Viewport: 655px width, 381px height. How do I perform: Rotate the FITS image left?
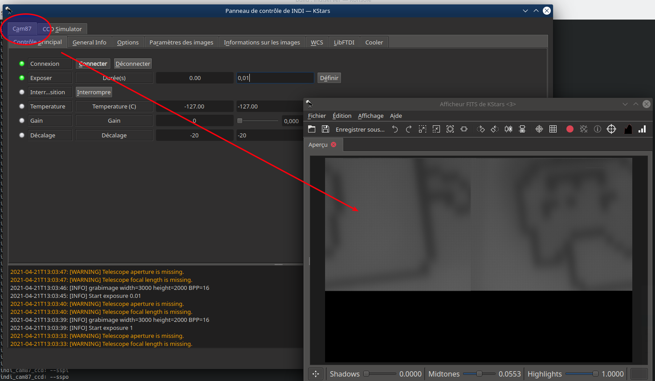(495, 129)
